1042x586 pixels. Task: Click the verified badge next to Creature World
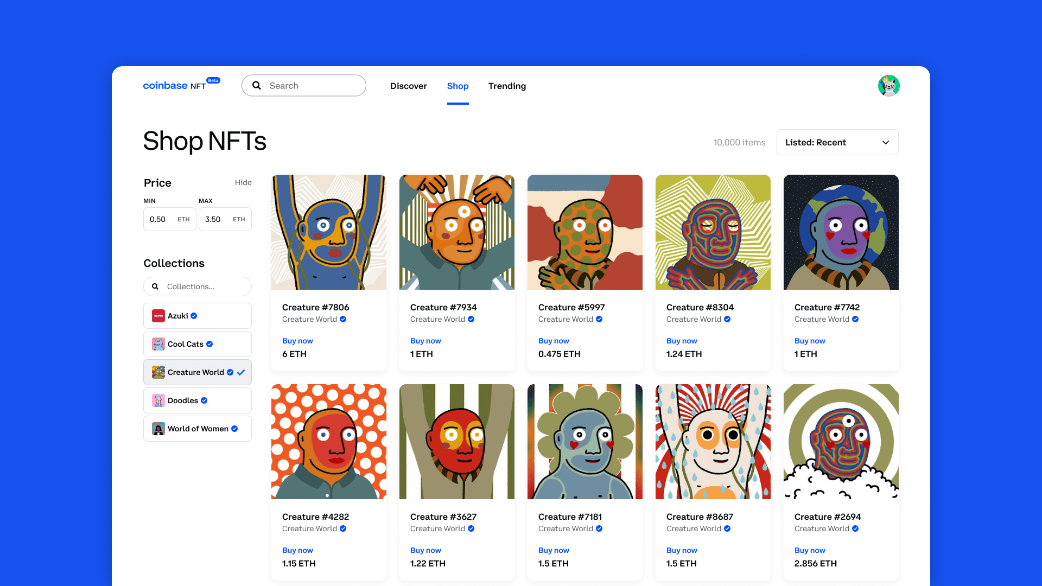coord(230,372)
